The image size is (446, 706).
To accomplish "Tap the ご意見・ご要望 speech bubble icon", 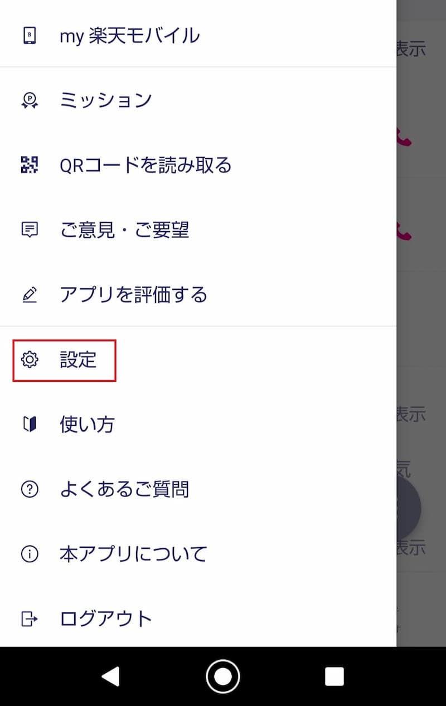I will pos(29,230).
